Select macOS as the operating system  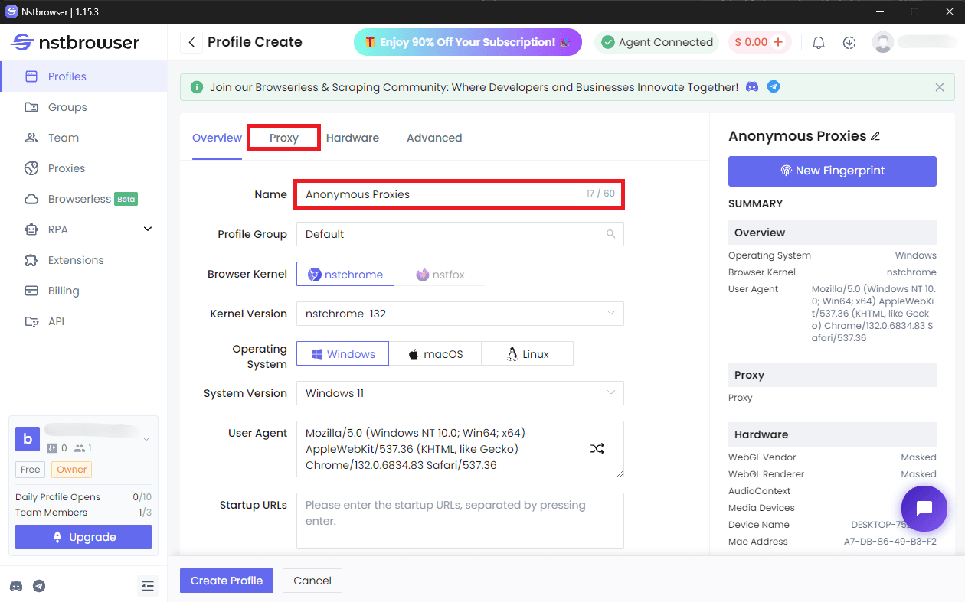pyautogui.click(x=436, y=353)
